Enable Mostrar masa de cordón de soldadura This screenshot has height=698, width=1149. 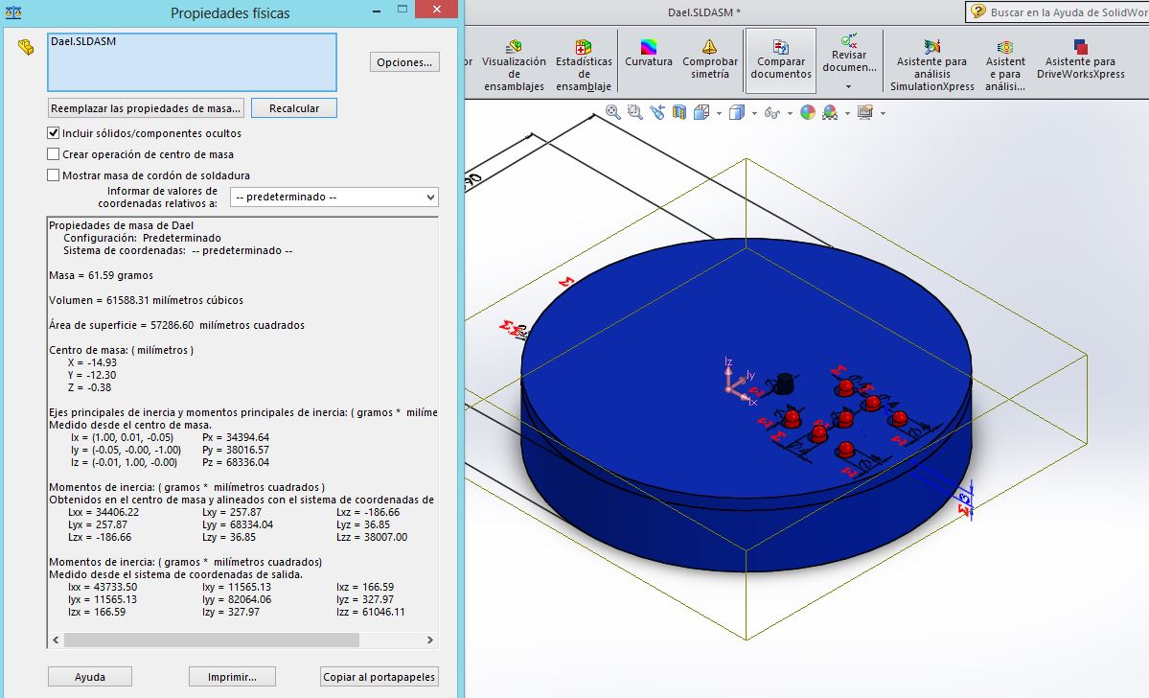tap(53, 175)
